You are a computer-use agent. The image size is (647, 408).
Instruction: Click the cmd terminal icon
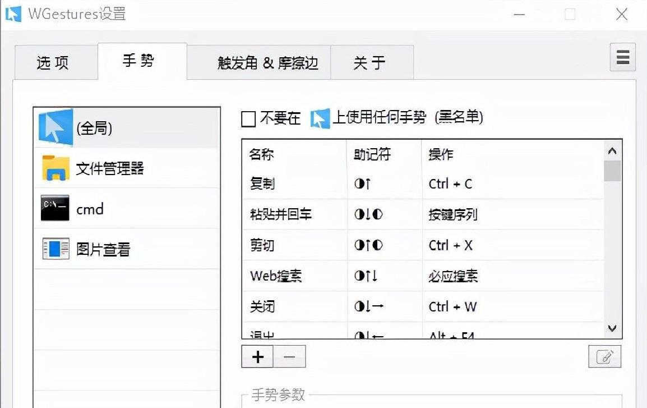pos(55,208)
